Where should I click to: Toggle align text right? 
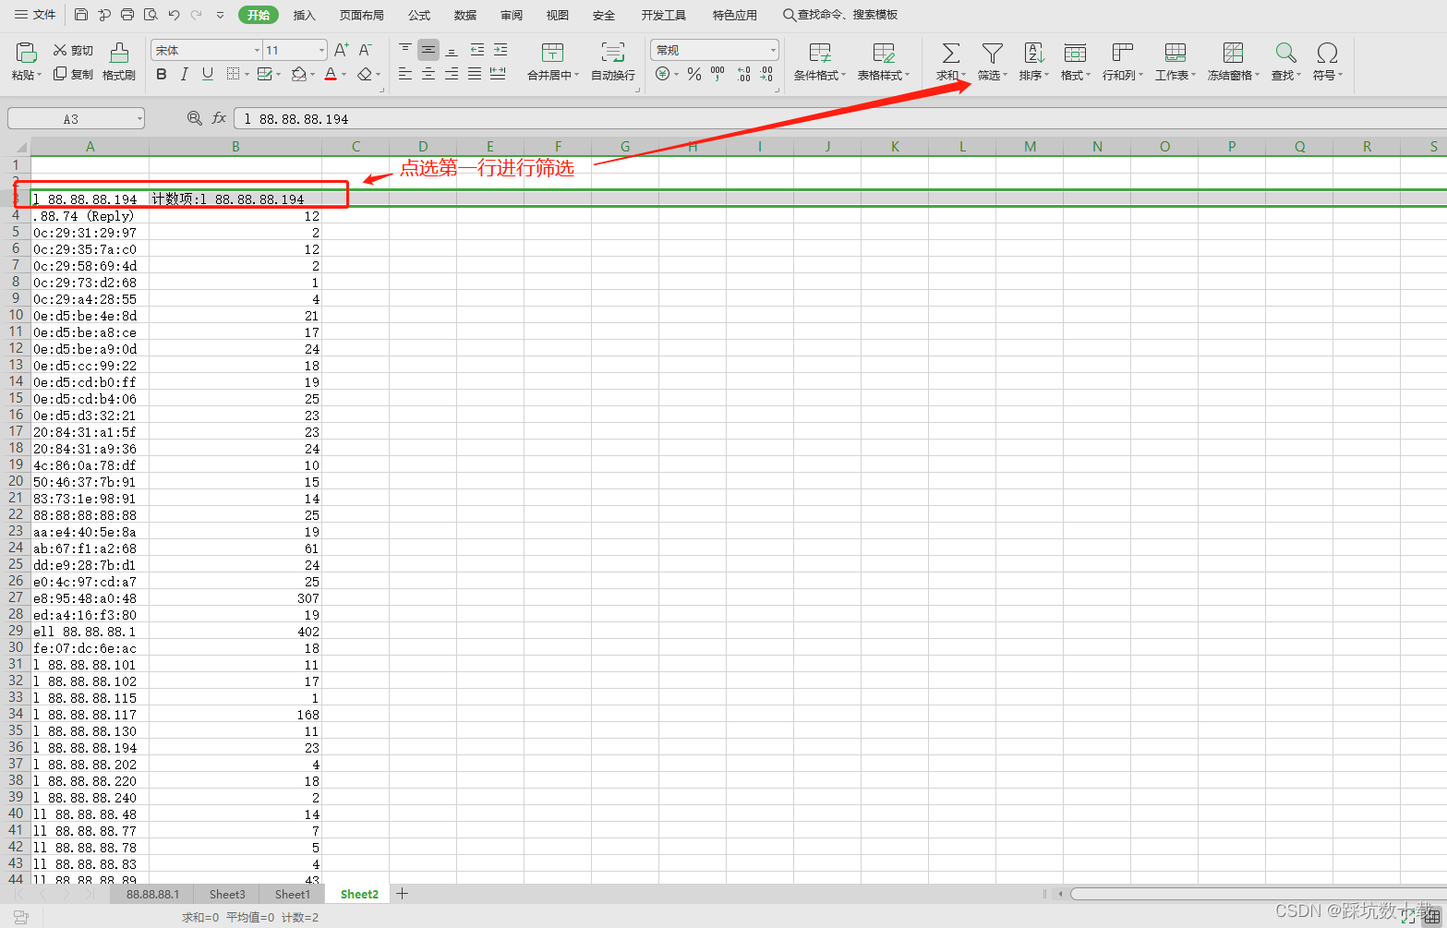click(x=452, y=74)
